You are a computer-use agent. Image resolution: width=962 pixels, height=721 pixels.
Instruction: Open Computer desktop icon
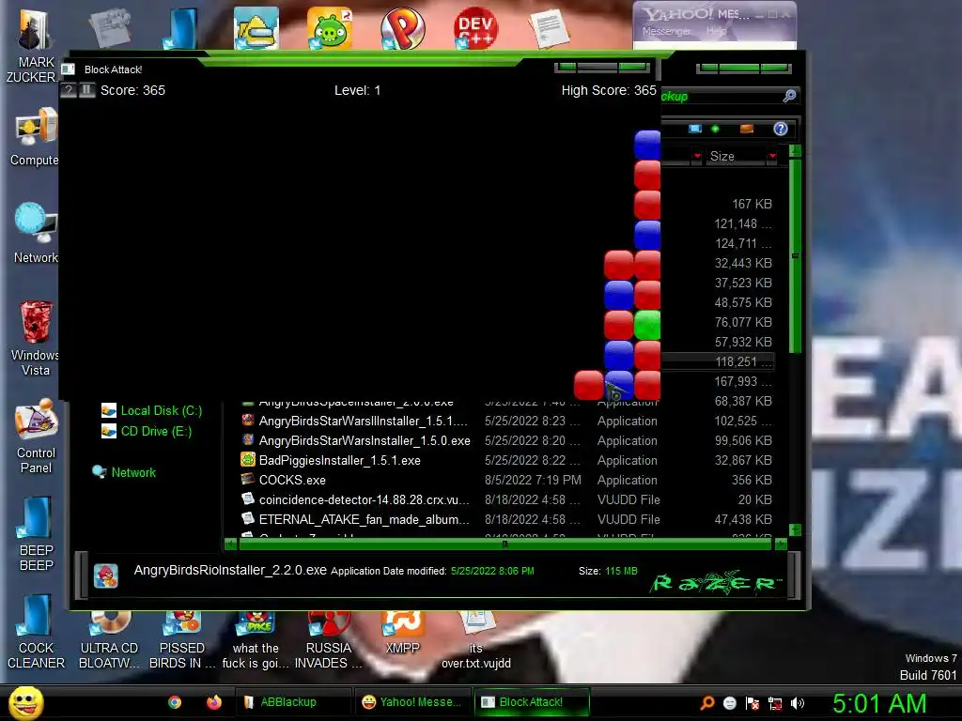[35, 137]
